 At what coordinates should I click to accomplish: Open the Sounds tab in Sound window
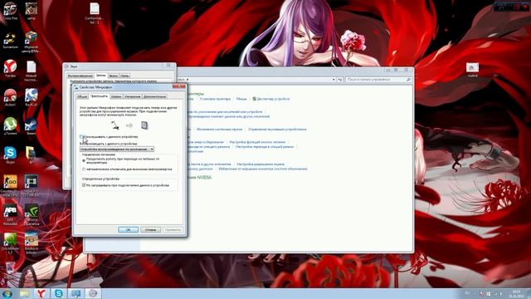114,76
